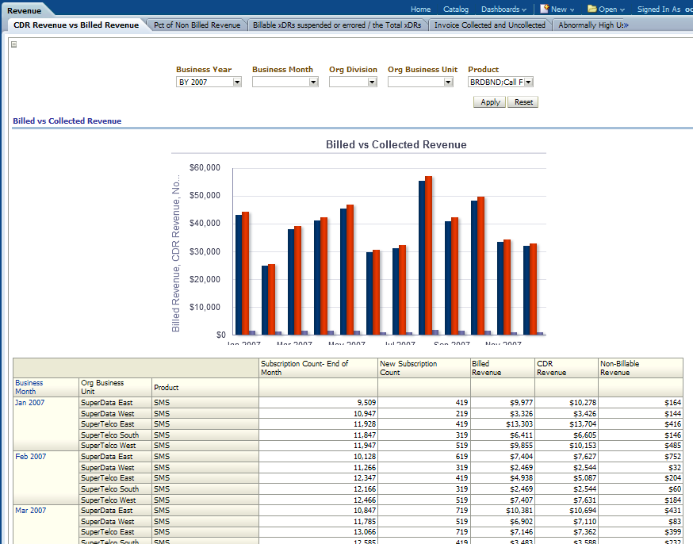
Task: Open Invoice Collected and Uncollected tab
Action: (x=489, y=25)
